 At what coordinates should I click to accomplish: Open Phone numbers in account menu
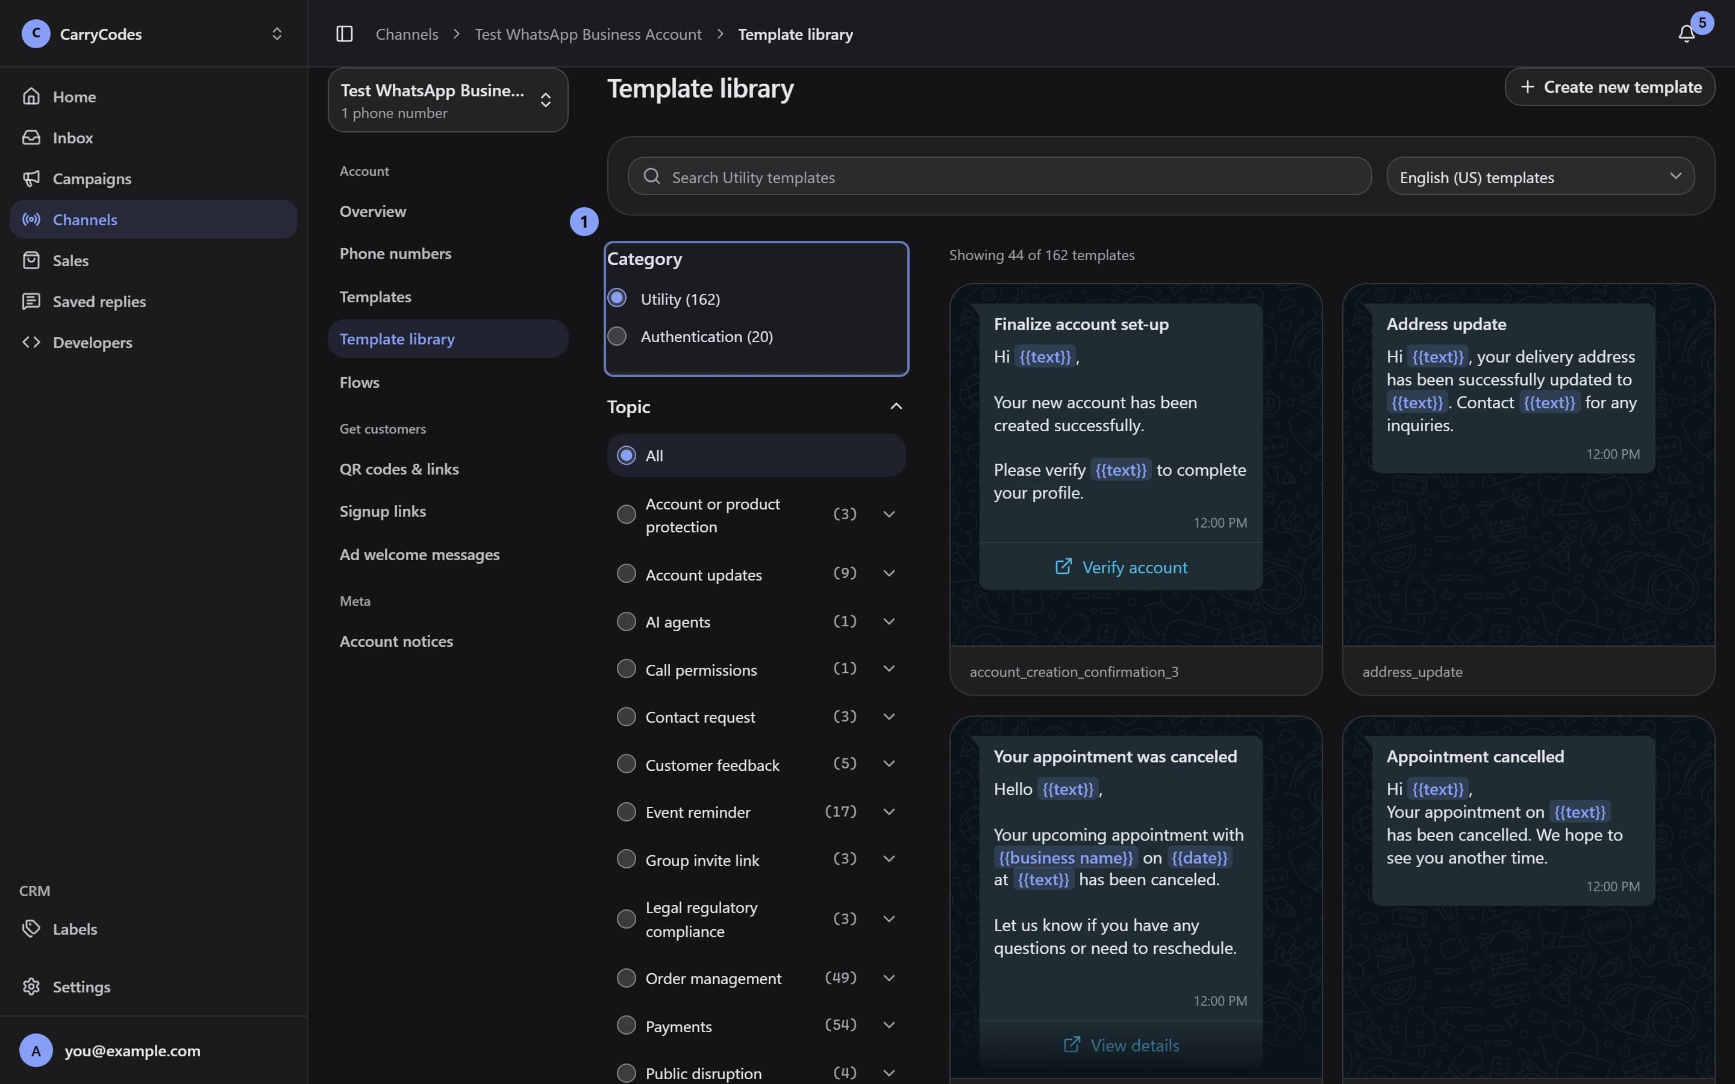pos(448,254)
